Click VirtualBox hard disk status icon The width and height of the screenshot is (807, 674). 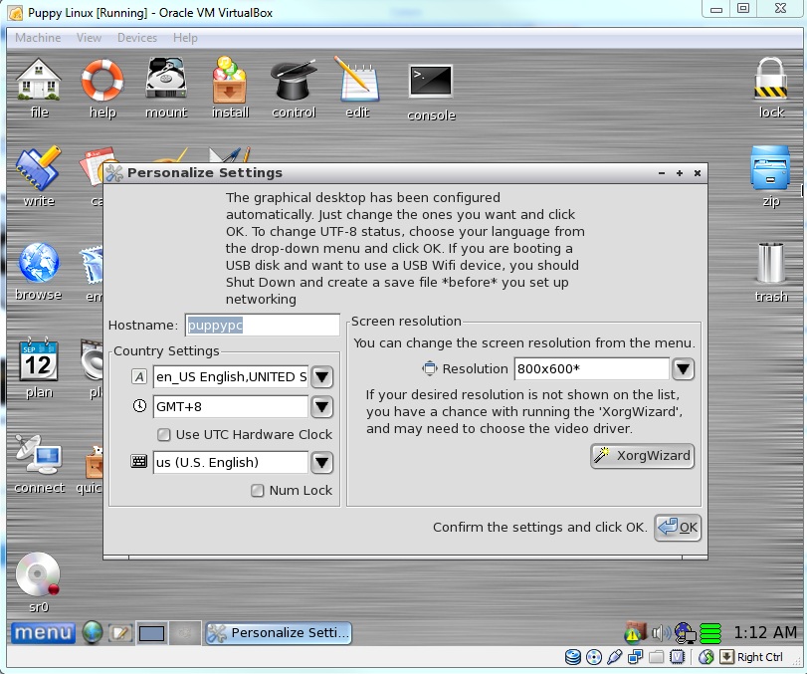(x=573, y=657)
